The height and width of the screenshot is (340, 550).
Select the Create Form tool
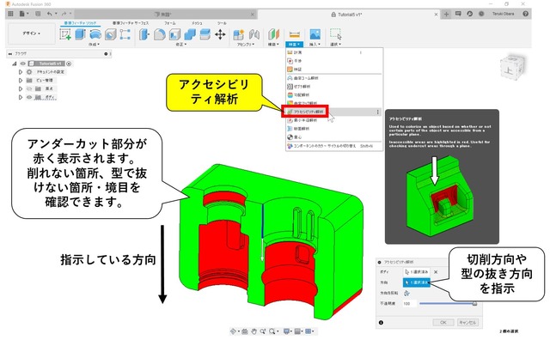click(x=125, y=34)
